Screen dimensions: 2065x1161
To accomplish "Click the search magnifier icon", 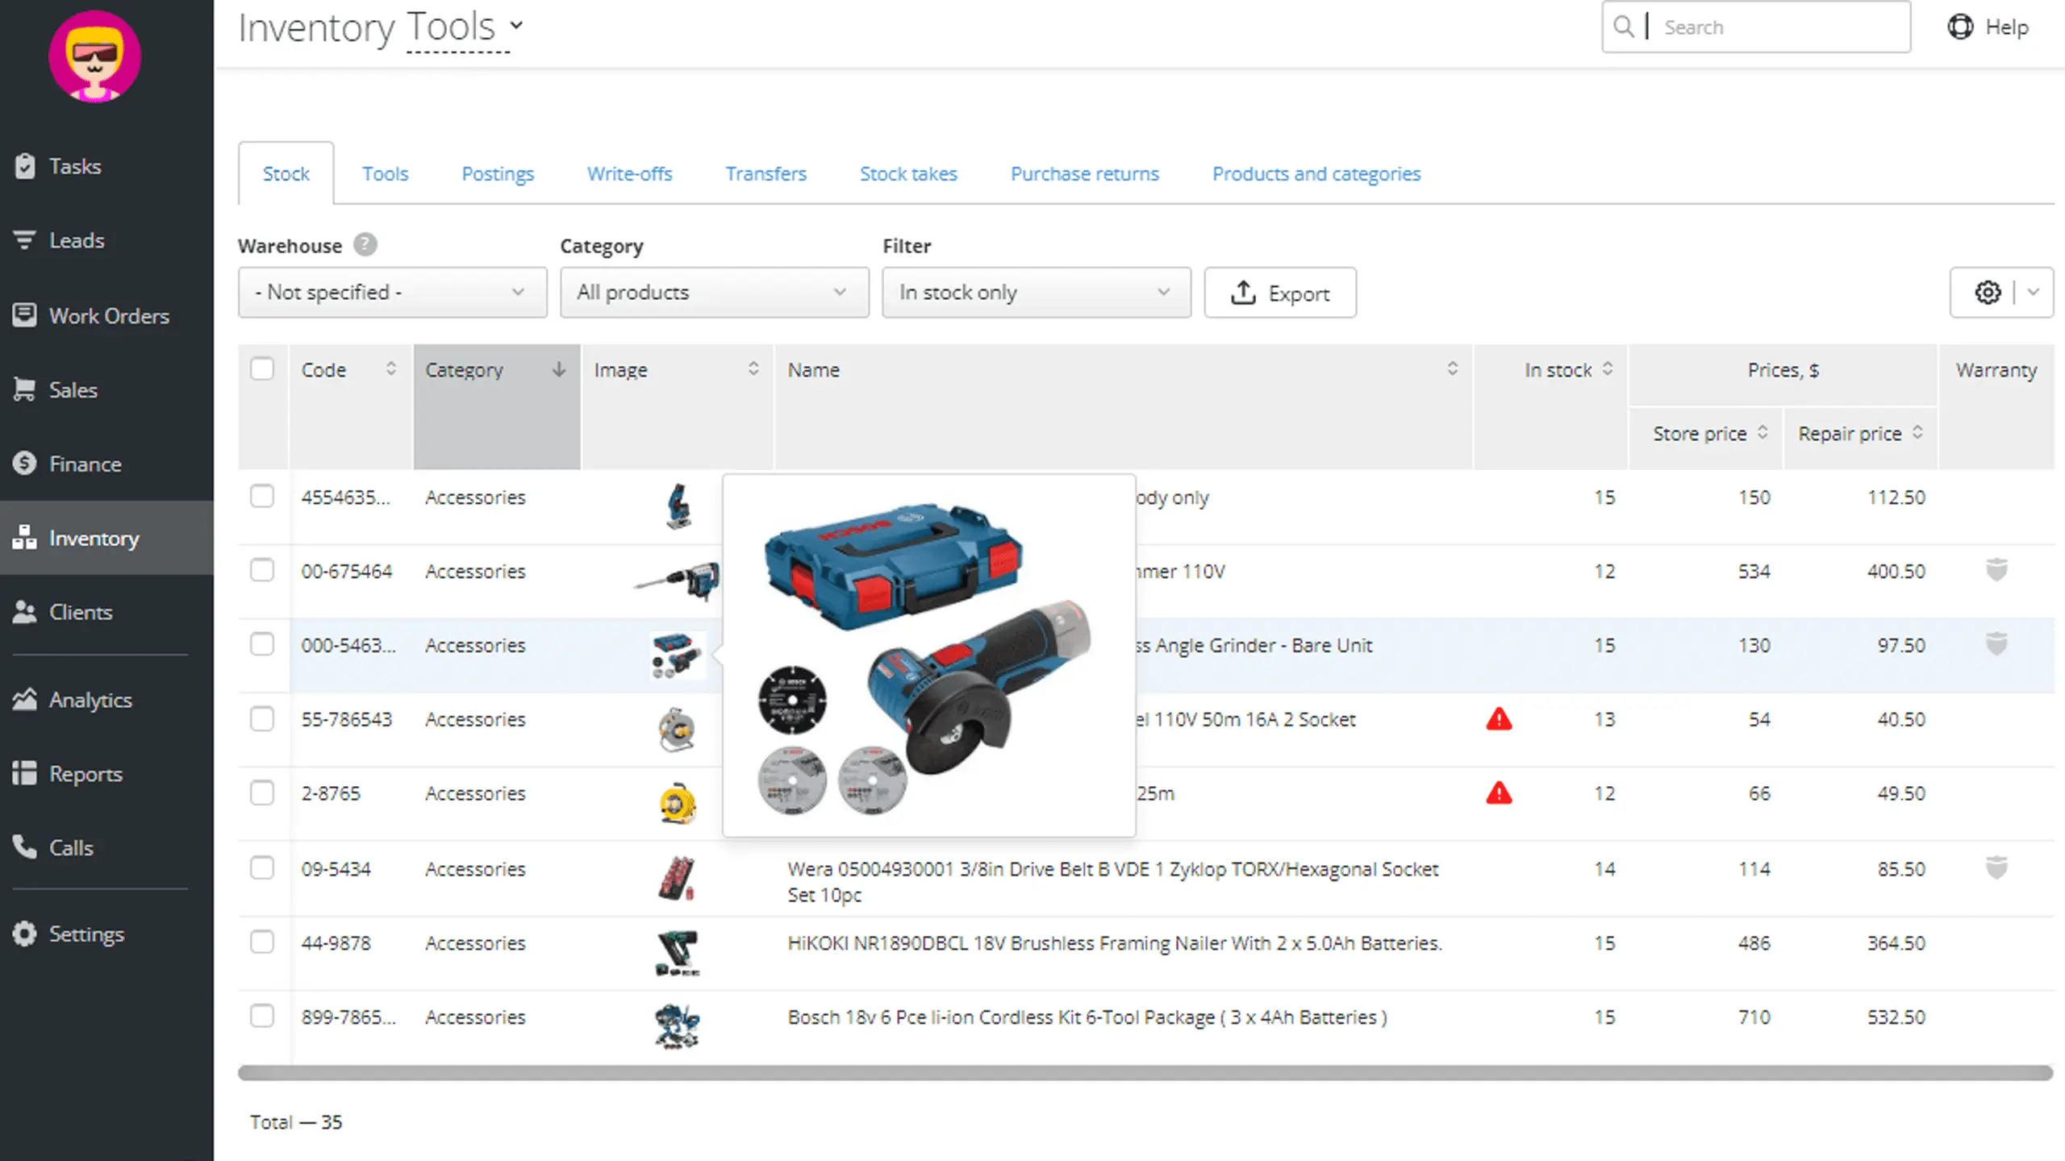I will 1624,27.
